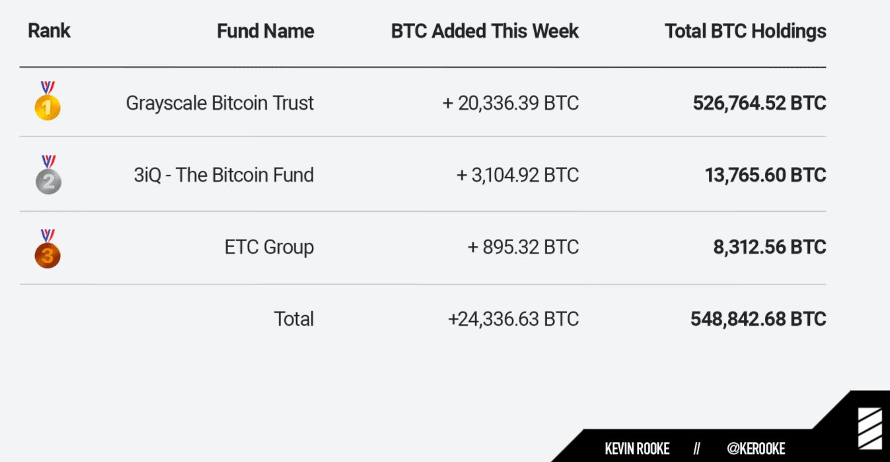Click the @KEROOKE handle
The width and height of the screenshot is (890, 462).
click(x=756, y=449)
